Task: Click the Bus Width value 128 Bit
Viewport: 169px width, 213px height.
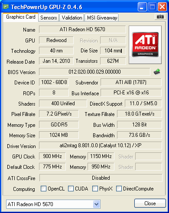Action: (140, 125)
